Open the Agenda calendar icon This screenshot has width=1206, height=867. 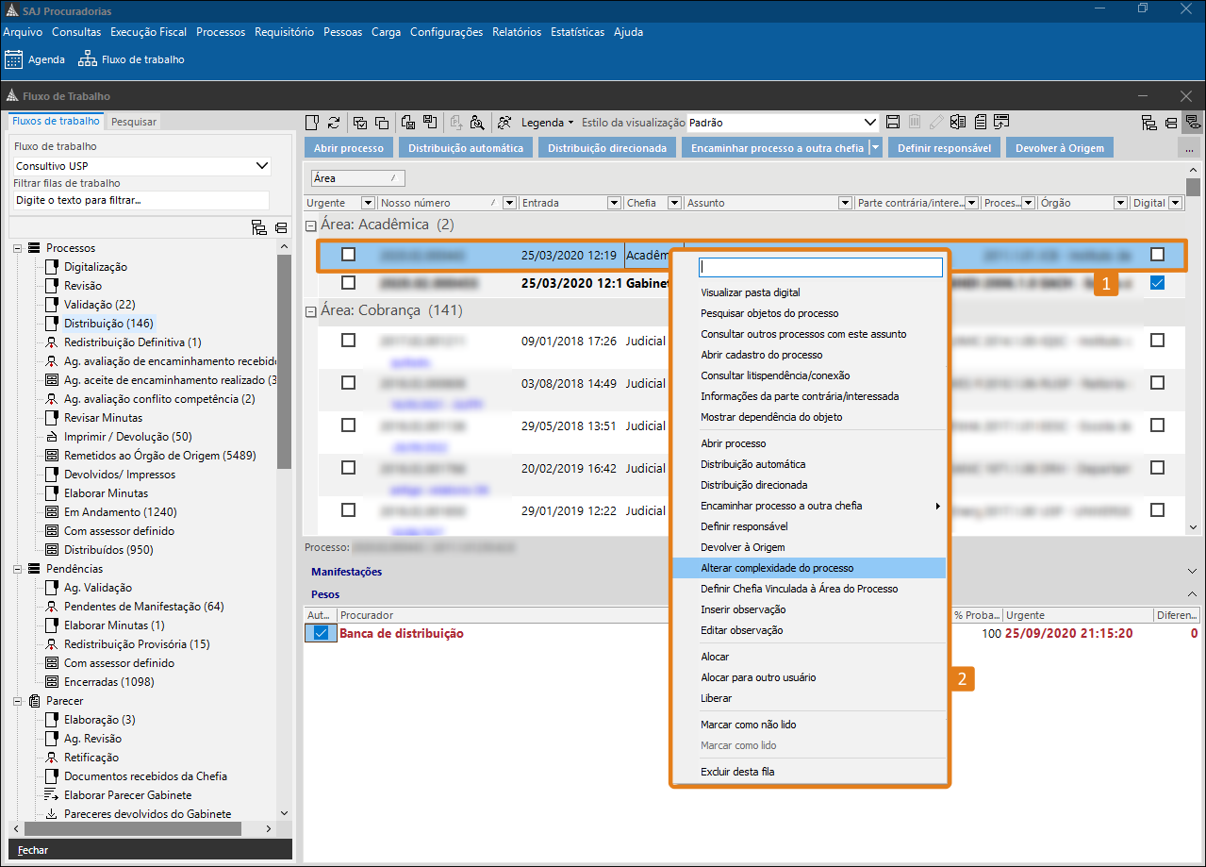point(13,59)
